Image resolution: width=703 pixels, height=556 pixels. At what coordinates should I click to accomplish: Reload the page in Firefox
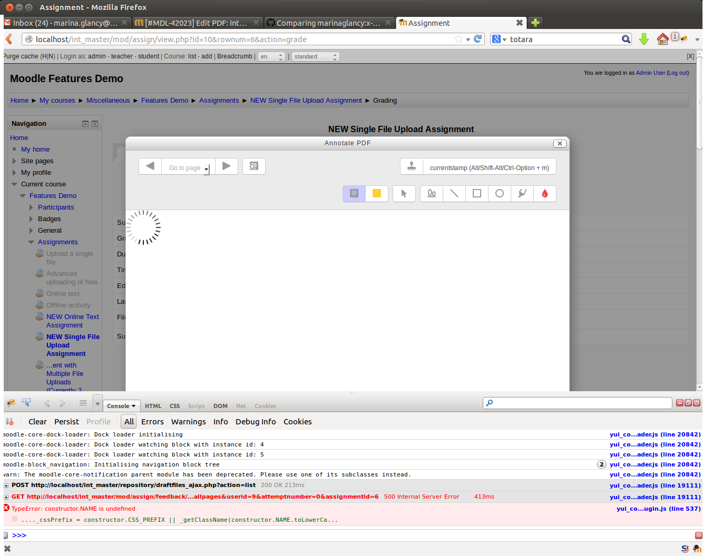point(478,39)
